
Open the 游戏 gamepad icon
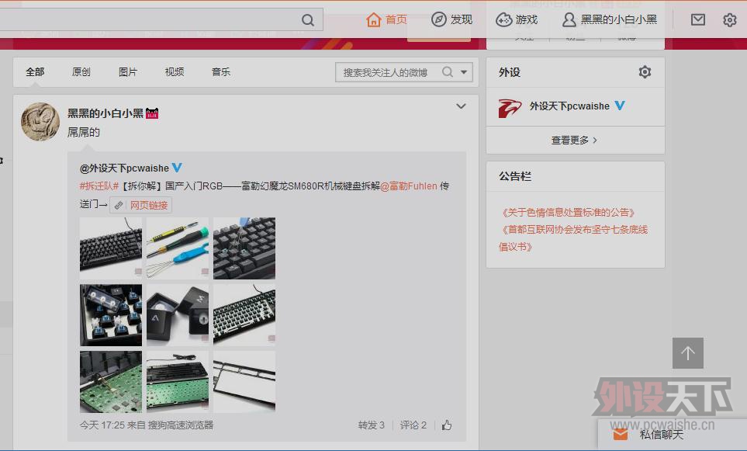(503, 19)
